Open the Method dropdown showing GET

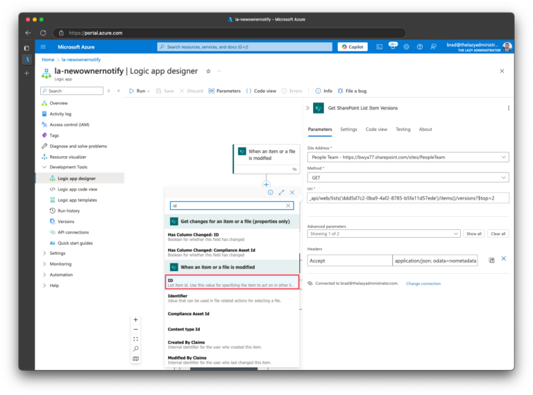pyautogui.click(x=408, y=177)
